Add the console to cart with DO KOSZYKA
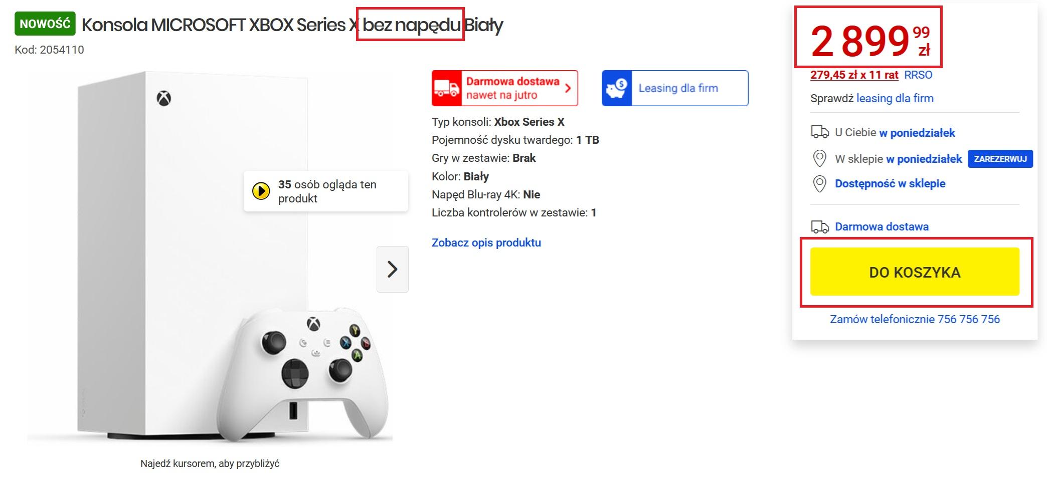The image size is (1047, 479). click(915, 272)
